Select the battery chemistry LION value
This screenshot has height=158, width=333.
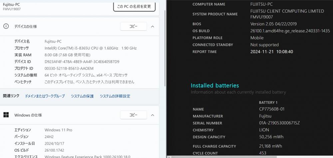tap(264, 130)
